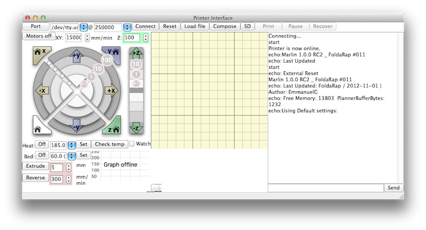Open the baud rate 250000 dropdown
The height and width of the screenshot is (230, 426).
coord(127,27)
